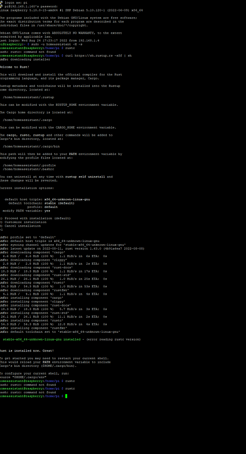Select the "info: profile set to 'default'" line

click(x=28, y=237)
